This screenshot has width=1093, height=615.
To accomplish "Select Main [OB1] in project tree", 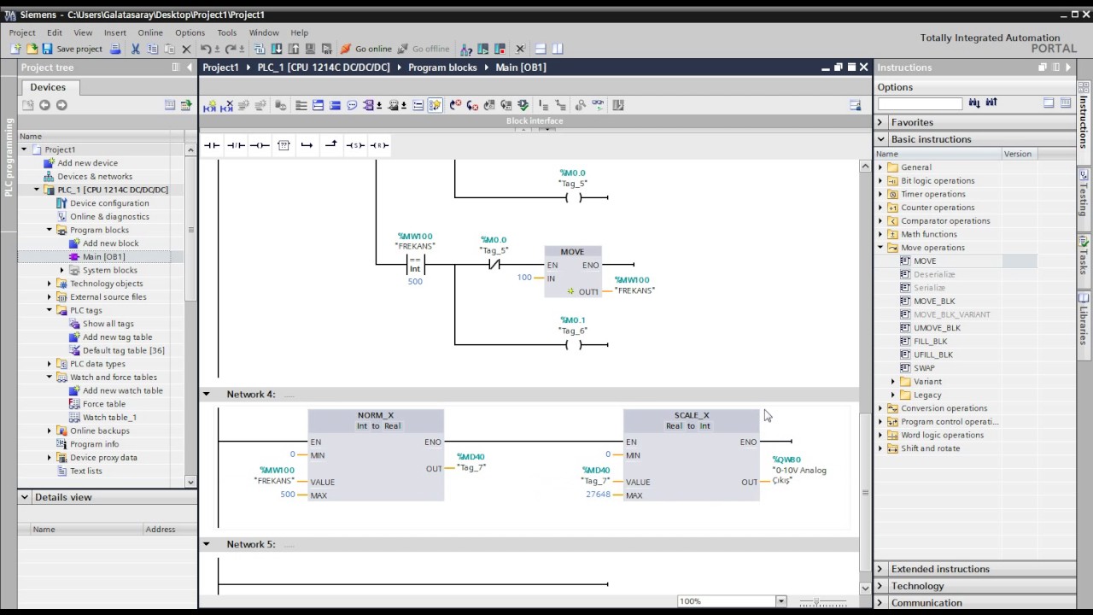I will [x=103, y=256].
